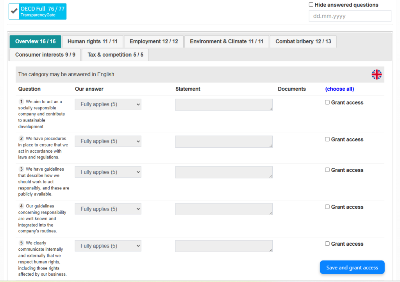The image size is (400, 282).
Task: Open the answer dropdown for question 4
Action: tap(108, 209)
